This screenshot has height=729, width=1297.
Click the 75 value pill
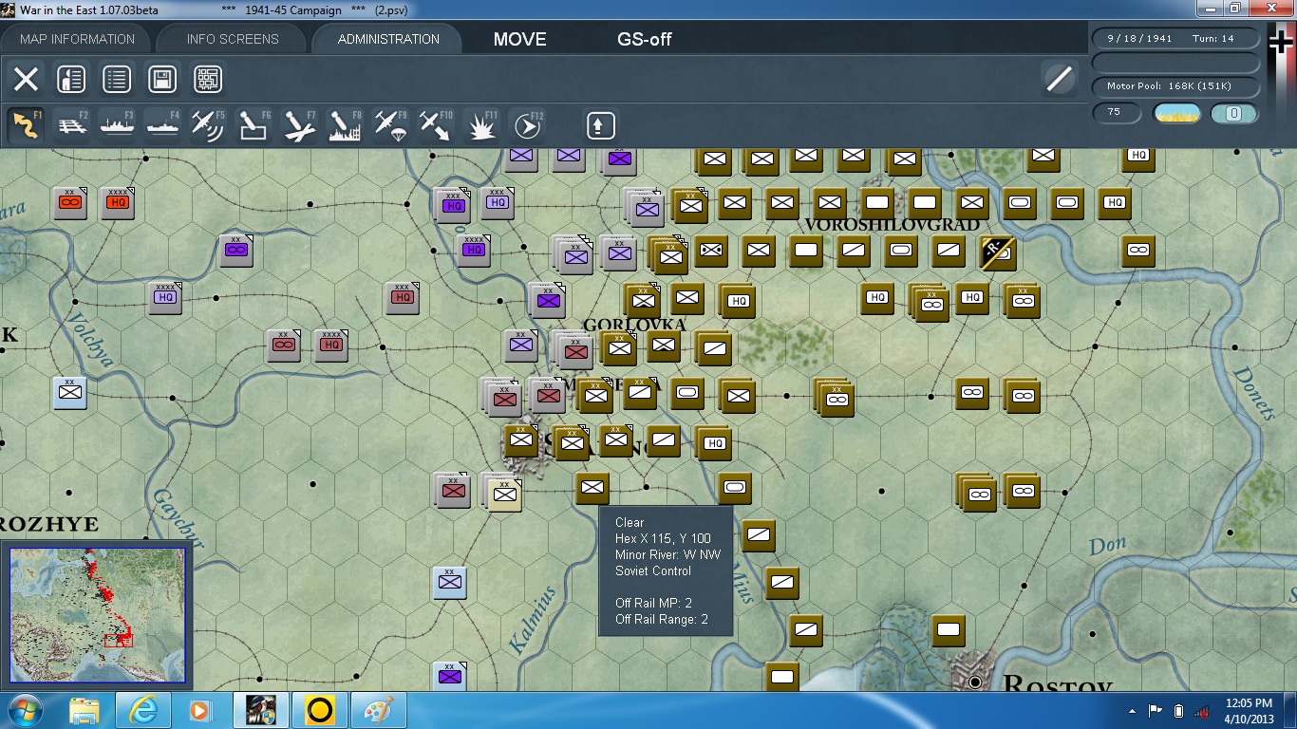1118,112
